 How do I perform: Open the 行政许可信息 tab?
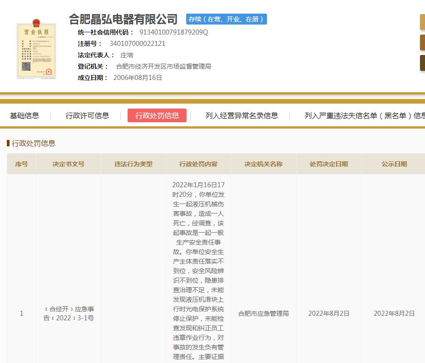(87, 115)
